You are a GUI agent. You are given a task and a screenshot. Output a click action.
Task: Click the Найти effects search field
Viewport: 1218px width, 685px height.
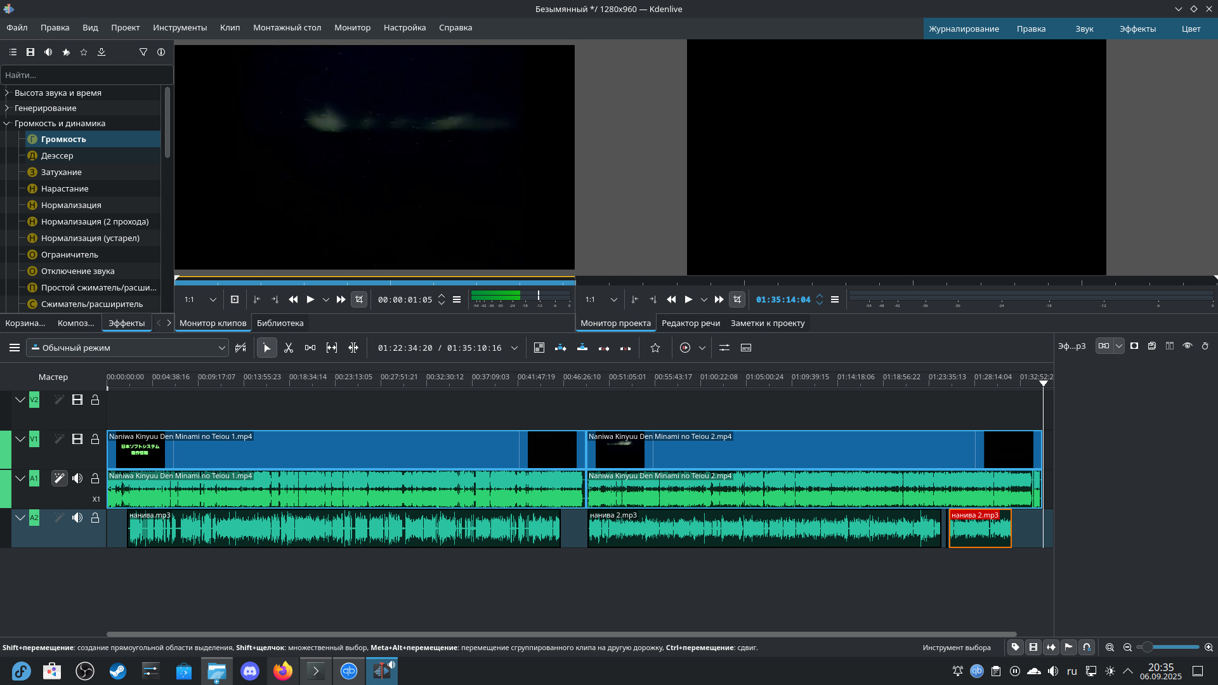[86, 75]
